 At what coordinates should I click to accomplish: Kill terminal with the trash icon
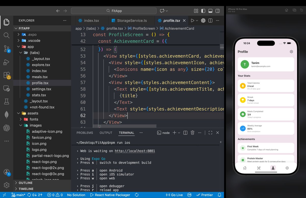coord(193,133)
